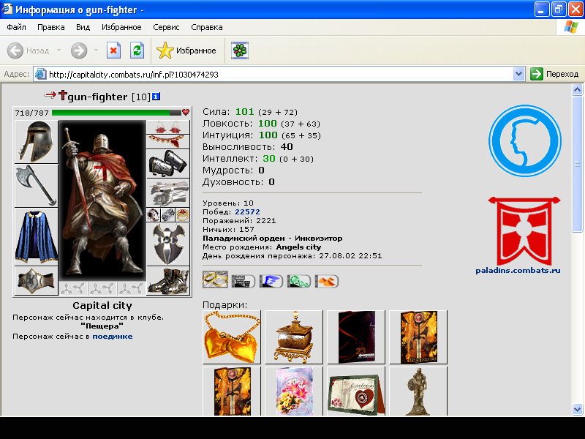Screen dimensions: 585x439
Task: Click the scrollbar up arrow
Action: (x=577, y=89)
